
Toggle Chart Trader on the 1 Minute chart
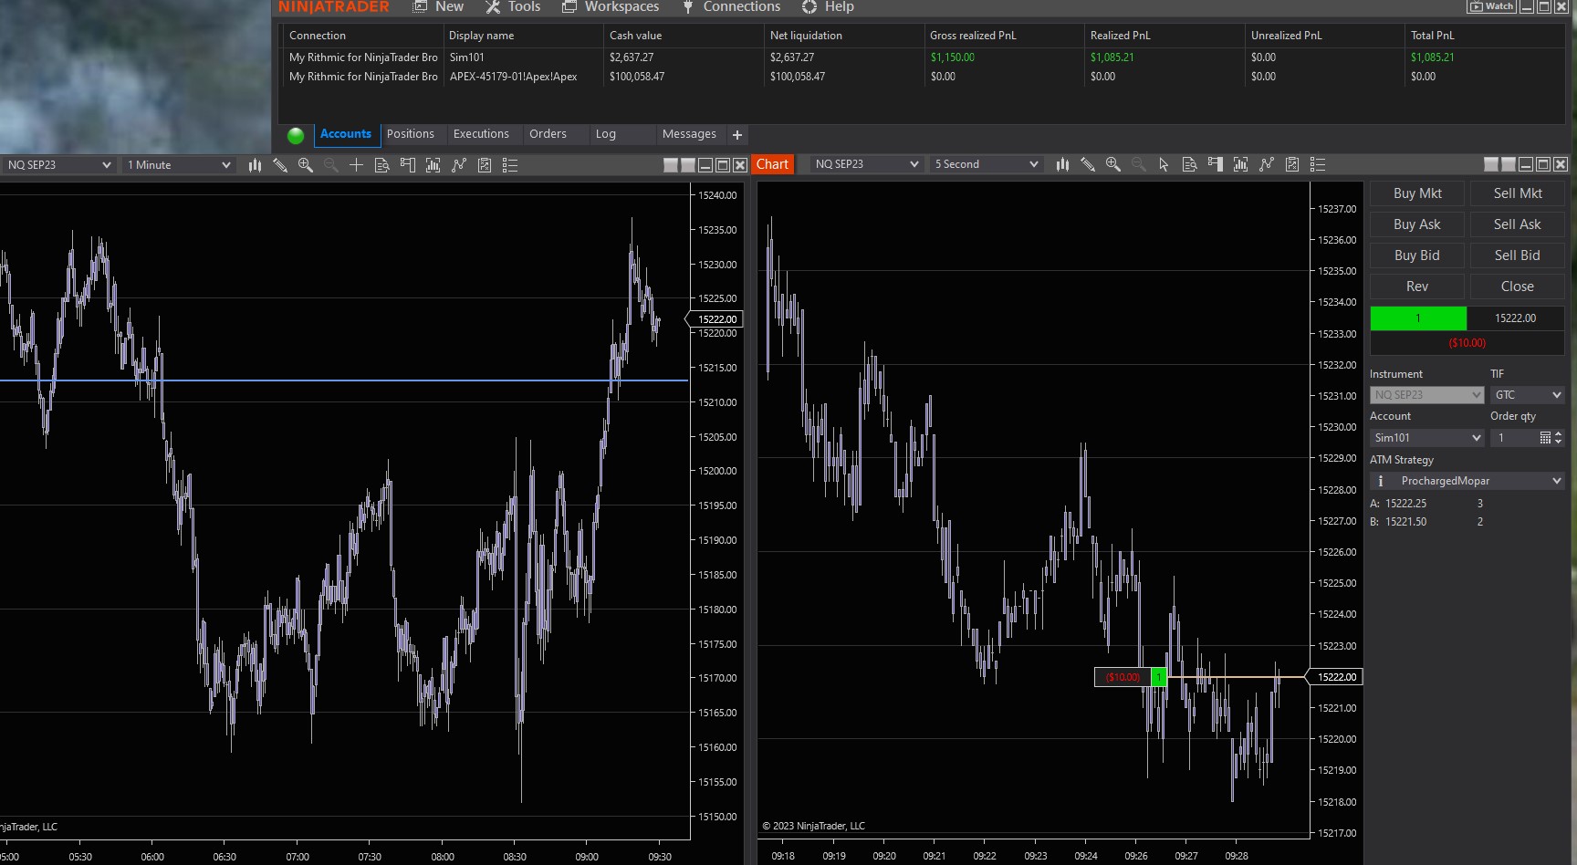point(408,165)
